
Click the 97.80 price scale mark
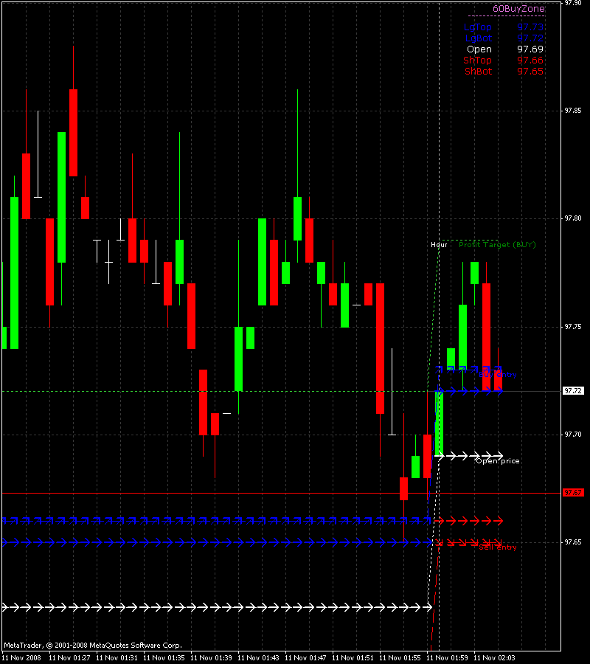[573, 218]
